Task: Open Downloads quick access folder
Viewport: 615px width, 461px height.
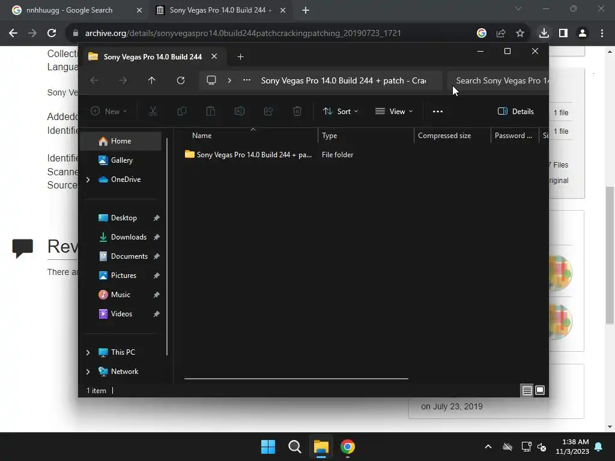Action: point(121,237)
